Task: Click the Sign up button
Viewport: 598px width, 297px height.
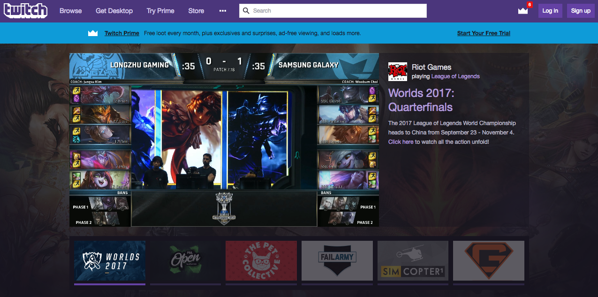Action: coord(581,11)
